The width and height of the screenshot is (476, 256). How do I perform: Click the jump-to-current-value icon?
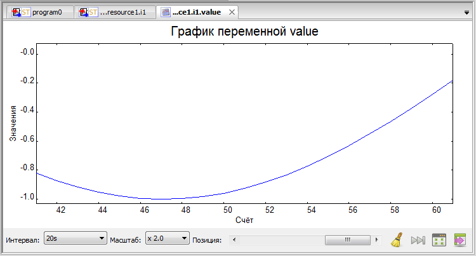point(418,240)
